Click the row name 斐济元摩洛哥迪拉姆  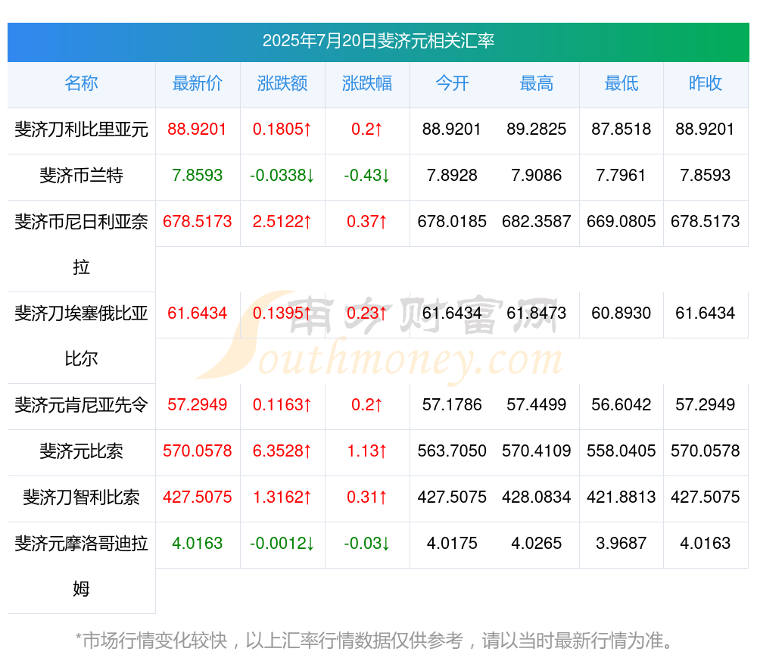(x=81, y=566)
